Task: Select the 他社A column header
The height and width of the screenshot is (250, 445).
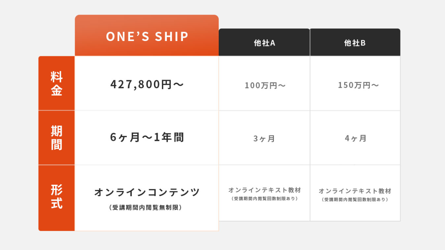Action: click(264, 43)
